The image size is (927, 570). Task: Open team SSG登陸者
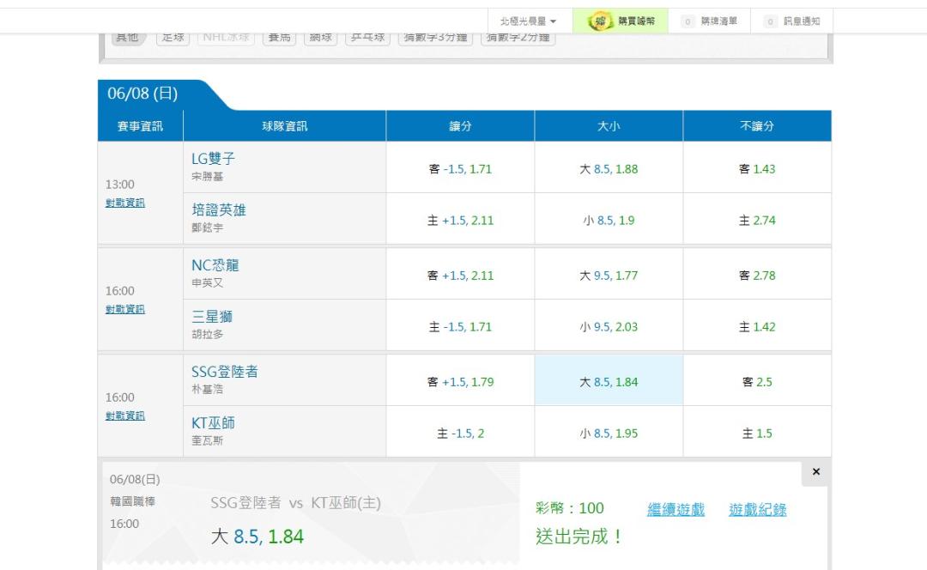225,372
